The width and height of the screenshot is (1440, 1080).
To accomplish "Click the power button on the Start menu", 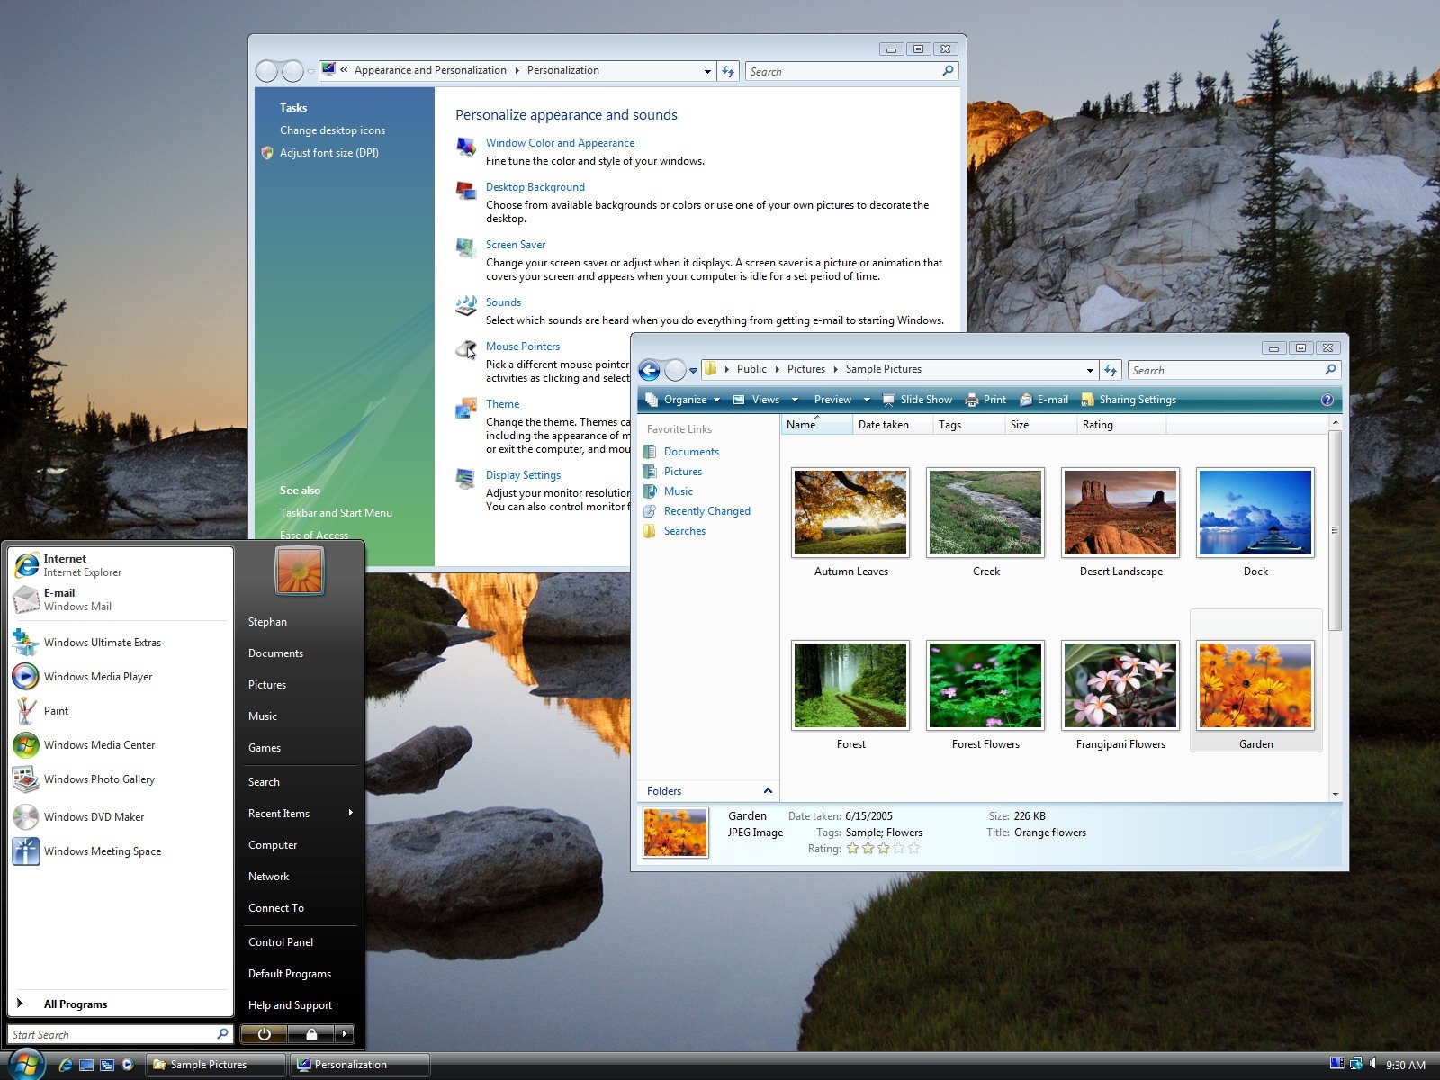I will [264, 1033].
